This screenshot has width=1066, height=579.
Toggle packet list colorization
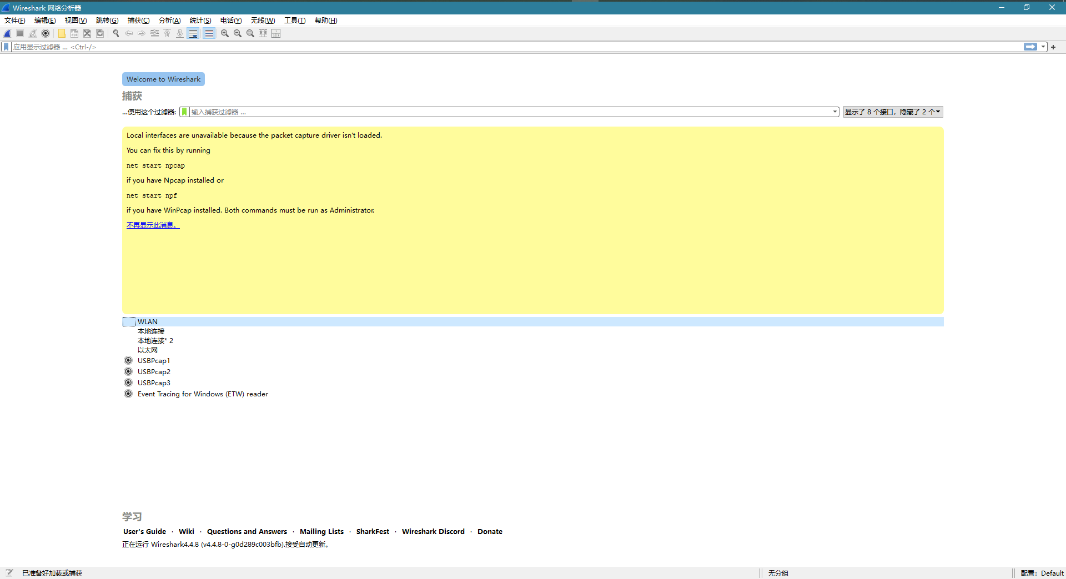click(x=209, y=33)
